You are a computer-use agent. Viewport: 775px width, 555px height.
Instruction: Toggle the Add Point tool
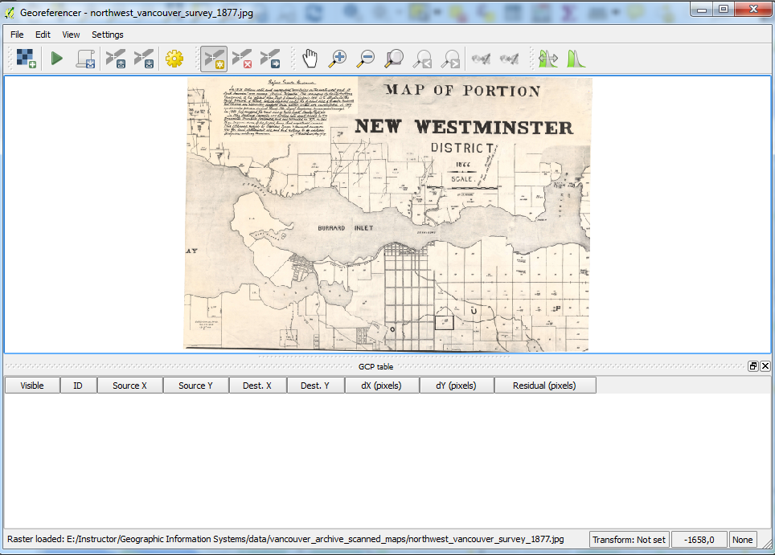214,58
